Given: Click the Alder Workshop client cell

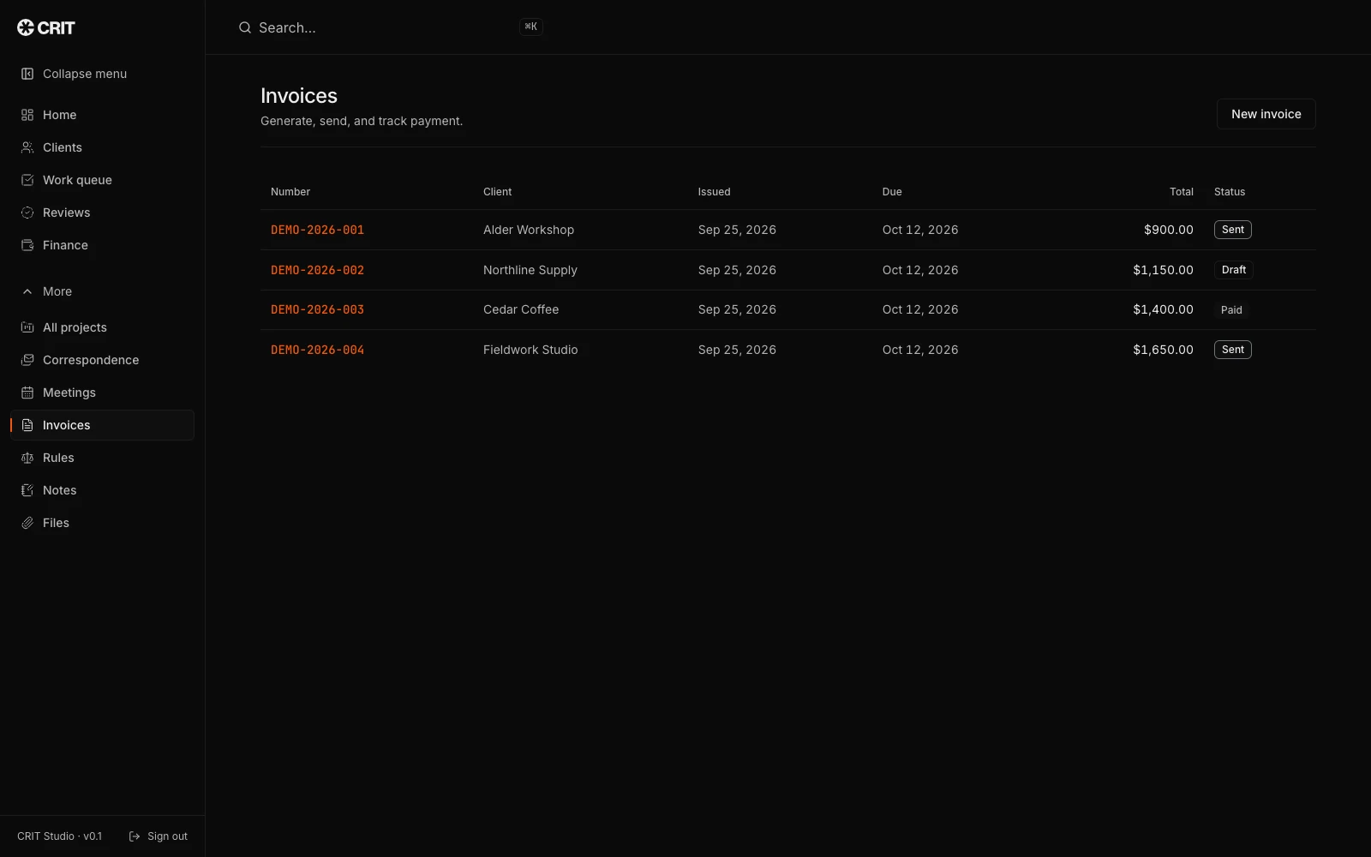Looking at the screenshot, I should click(529, 230).
